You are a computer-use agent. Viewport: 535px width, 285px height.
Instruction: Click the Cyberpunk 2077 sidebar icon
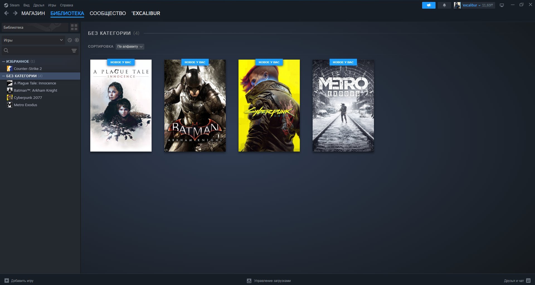(9, 98)
